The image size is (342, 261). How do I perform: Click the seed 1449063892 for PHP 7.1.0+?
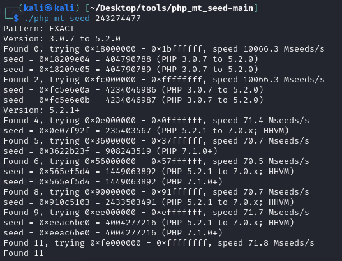click(x=131, y=182)
